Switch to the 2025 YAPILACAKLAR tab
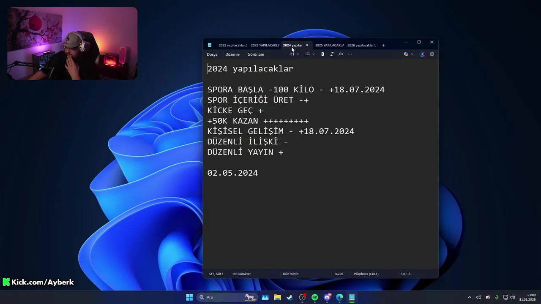 point(329,45)
